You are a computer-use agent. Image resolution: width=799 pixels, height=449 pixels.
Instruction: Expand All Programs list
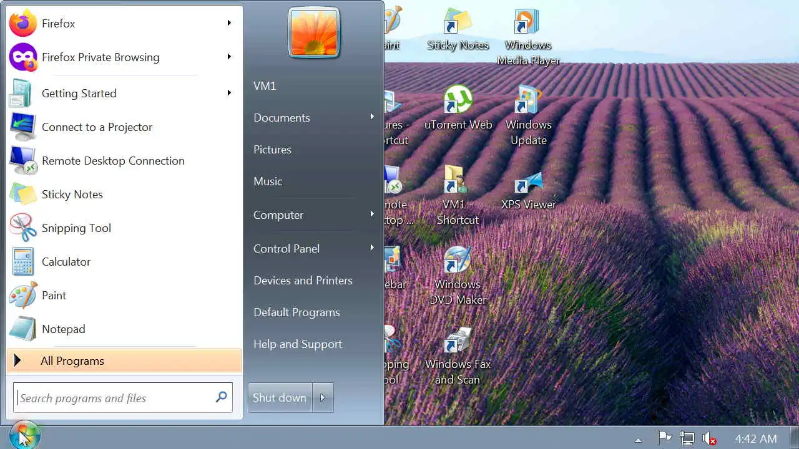point(124,361)
